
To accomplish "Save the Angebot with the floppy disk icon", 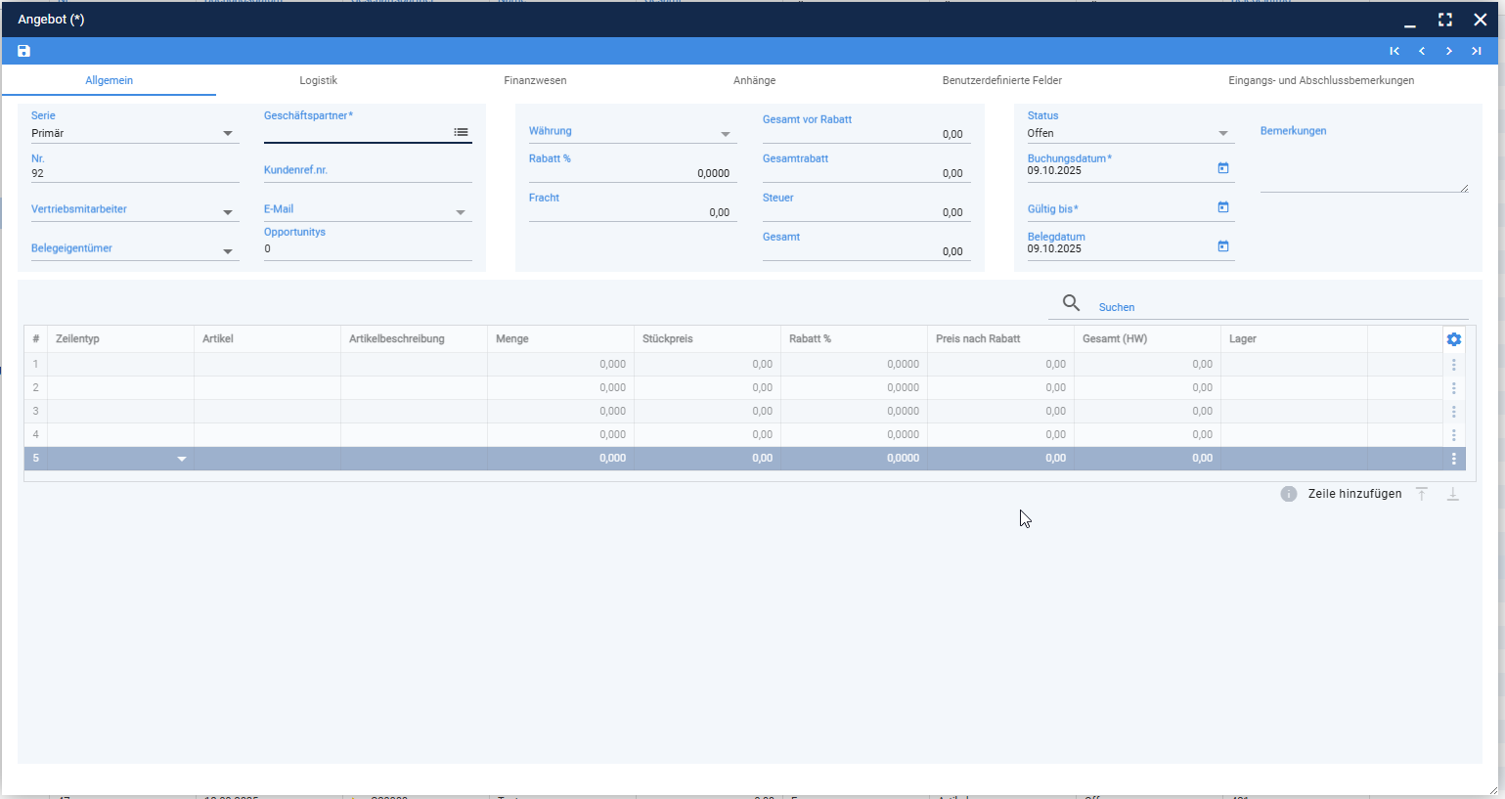I will [x=24, y=51].
